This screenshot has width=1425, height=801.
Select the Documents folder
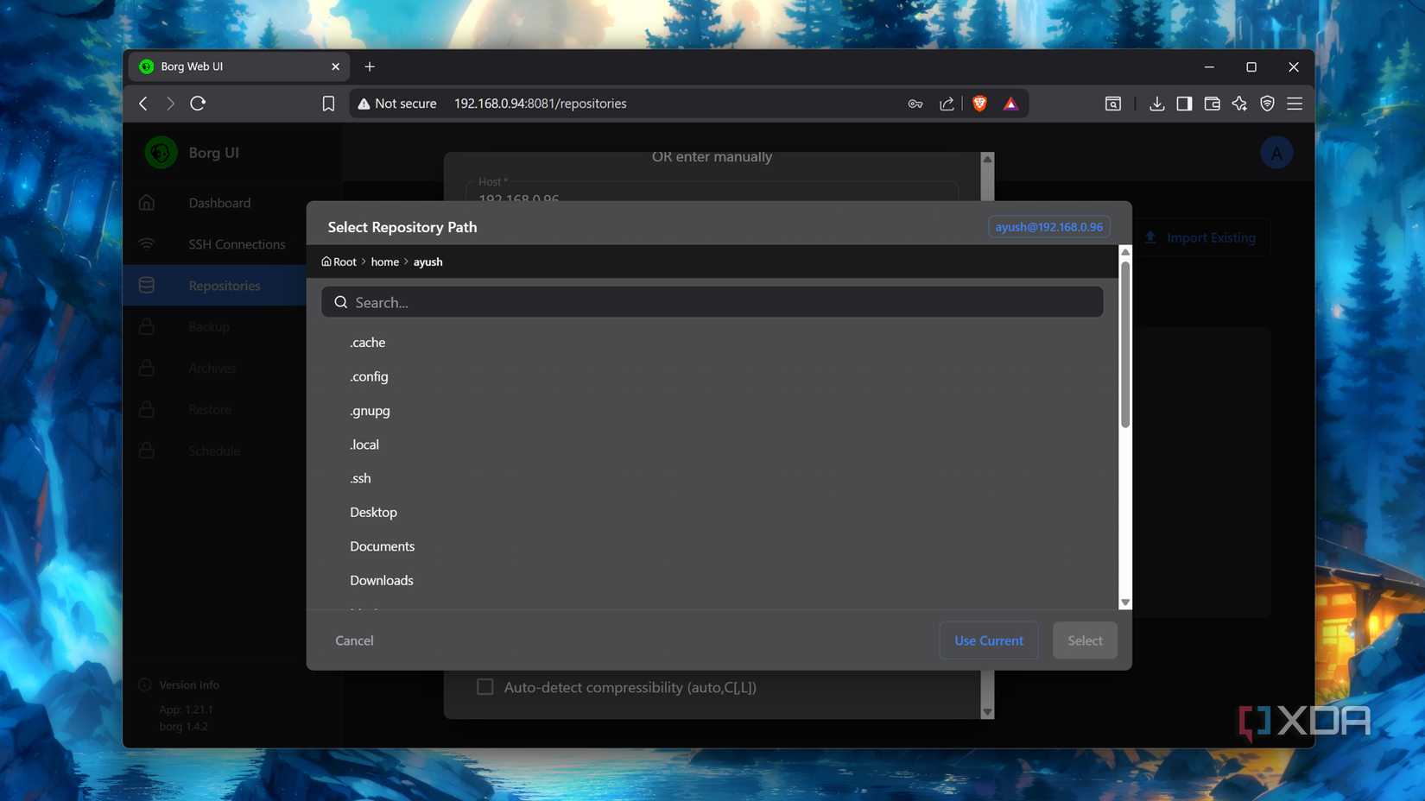pyautogui.click(x=382, y=546)
